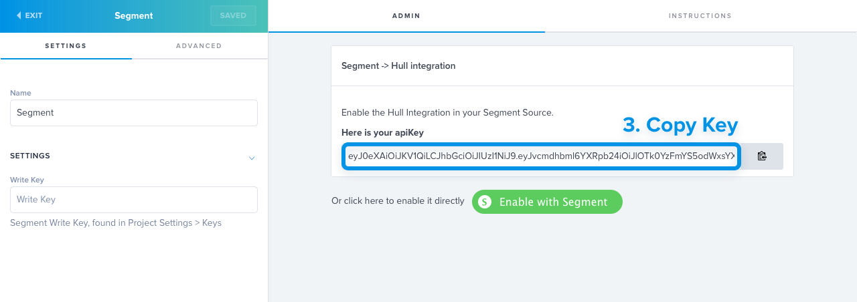Select the apiKey text field
The height and width of the screenshot is (302, 857).
[x=541, y=156]
